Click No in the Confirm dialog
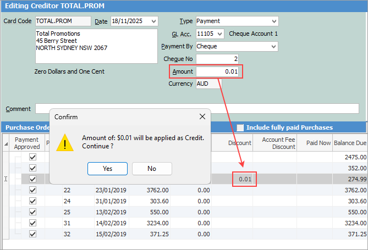This screenshot has width=368, height=250. tap(152, 169)
